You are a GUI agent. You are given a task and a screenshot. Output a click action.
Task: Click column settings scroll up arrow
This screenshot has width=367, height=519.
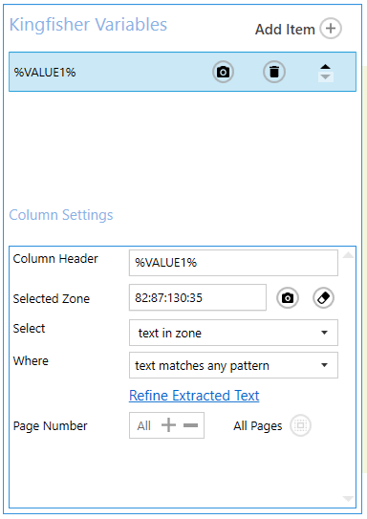click(x=348, y=255)
